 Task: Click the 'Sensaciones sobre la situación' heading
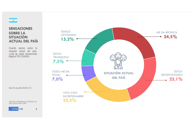[x=21, y=35]
